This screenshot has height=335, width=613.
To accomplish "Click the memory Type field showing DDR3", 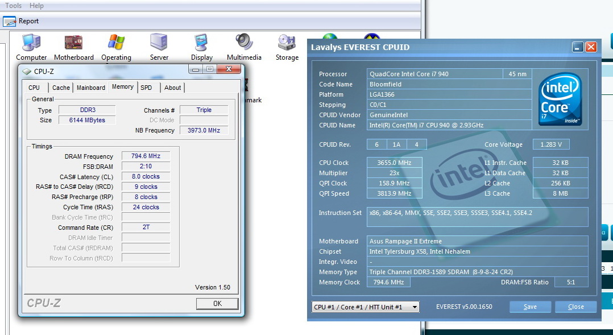I will (x=87, y=110).
